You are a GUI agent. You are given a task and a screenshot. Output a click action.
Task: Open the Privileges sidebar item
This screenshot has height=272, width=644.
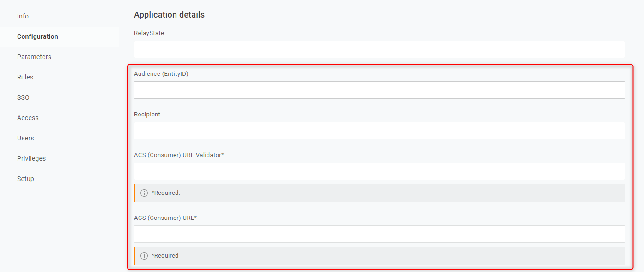coord(31,158)
